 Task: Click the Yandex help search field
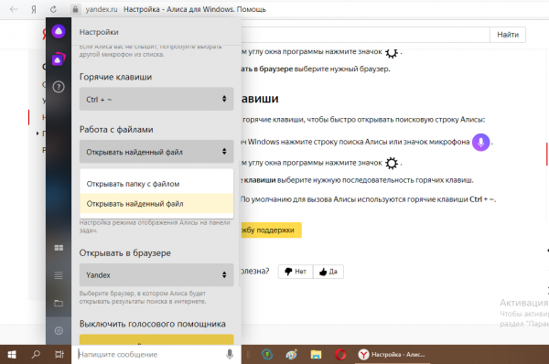(x=365, y=35)
